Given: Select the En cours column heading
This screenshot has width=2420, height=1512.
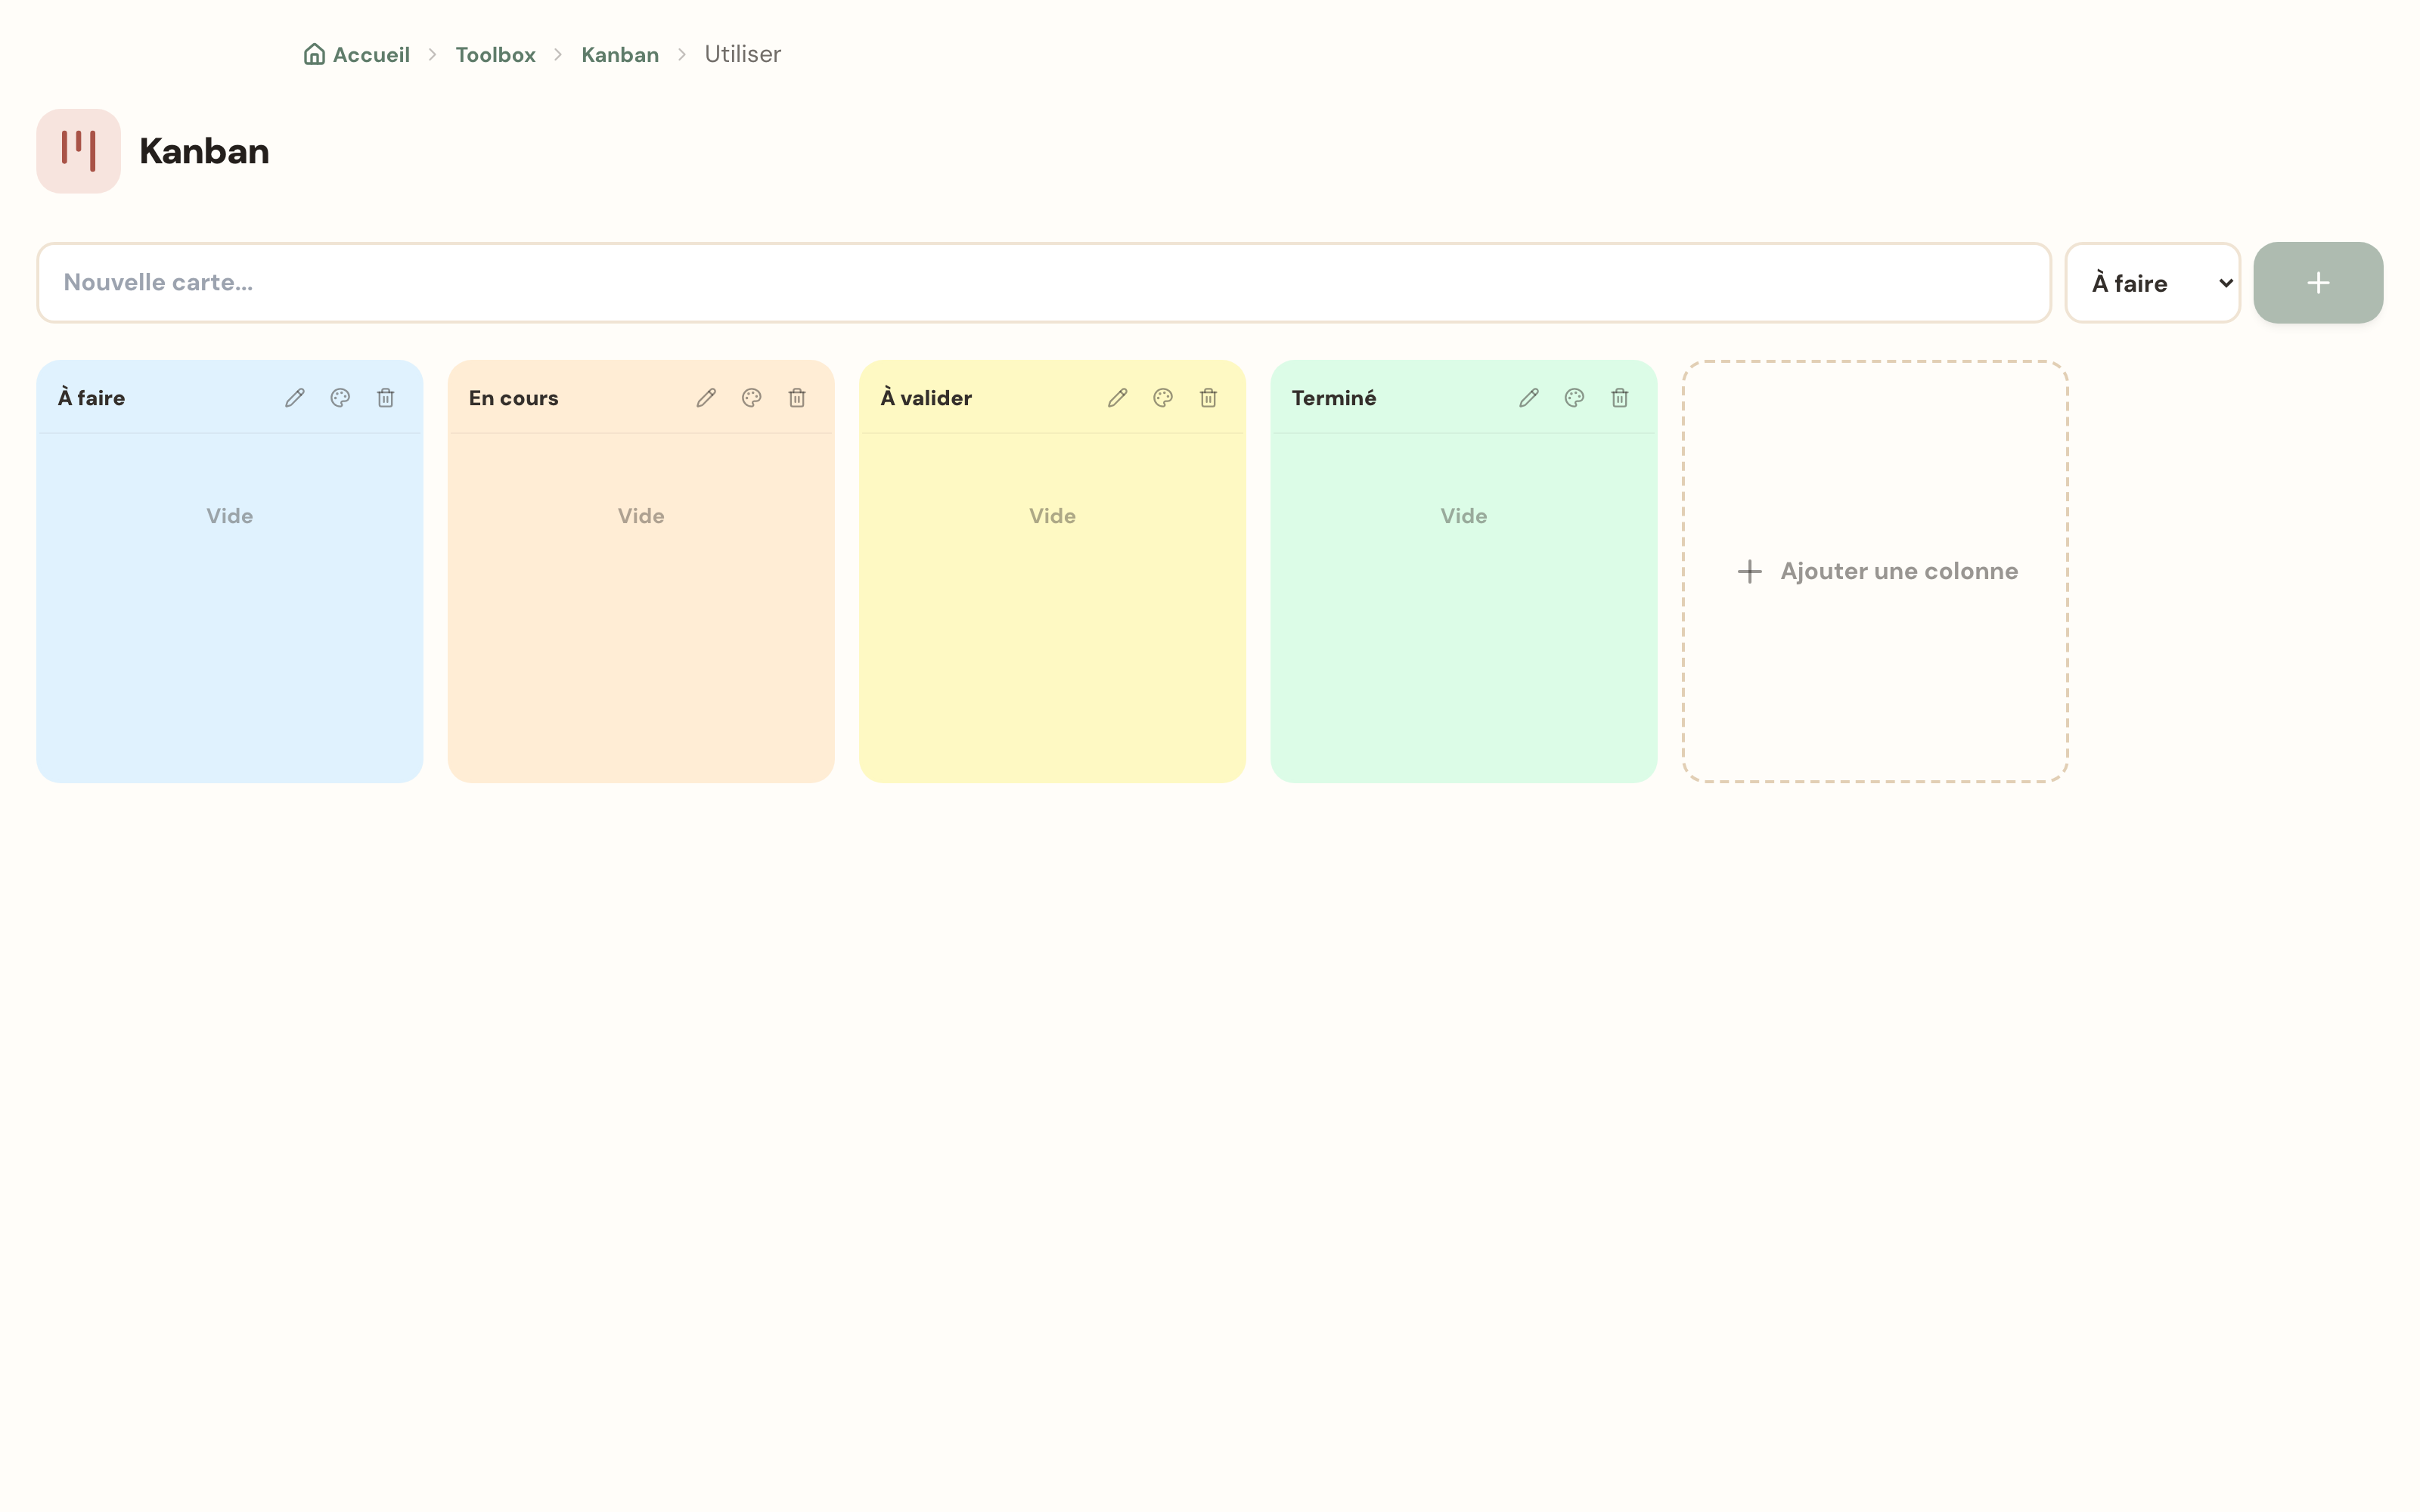Looking at the screenshot, I should coord(514,398).
